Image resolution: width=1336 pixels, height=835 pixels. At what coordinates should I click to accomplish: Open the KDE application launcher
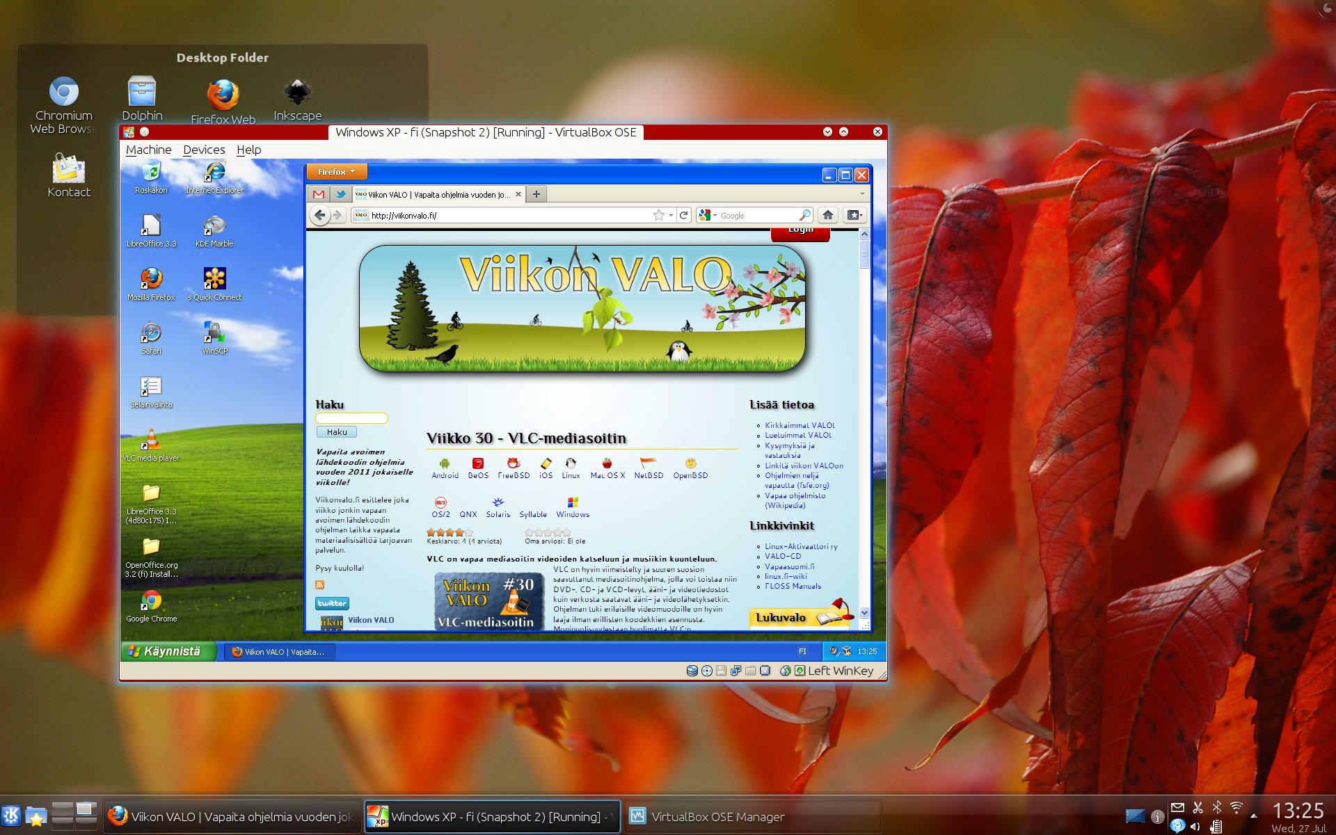(x=11, y=816)
